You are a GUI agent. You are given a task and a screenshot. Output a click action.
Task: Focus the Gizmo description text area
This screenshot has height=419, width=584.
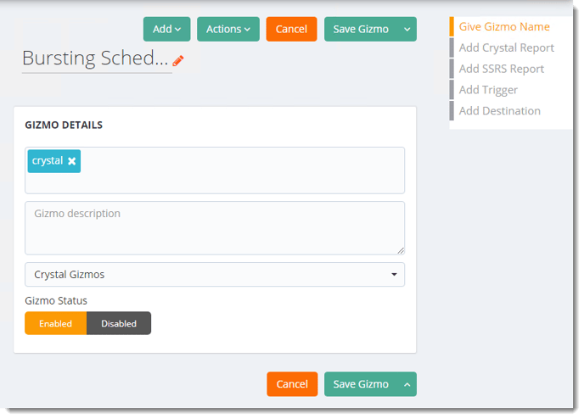pos(215,228)
